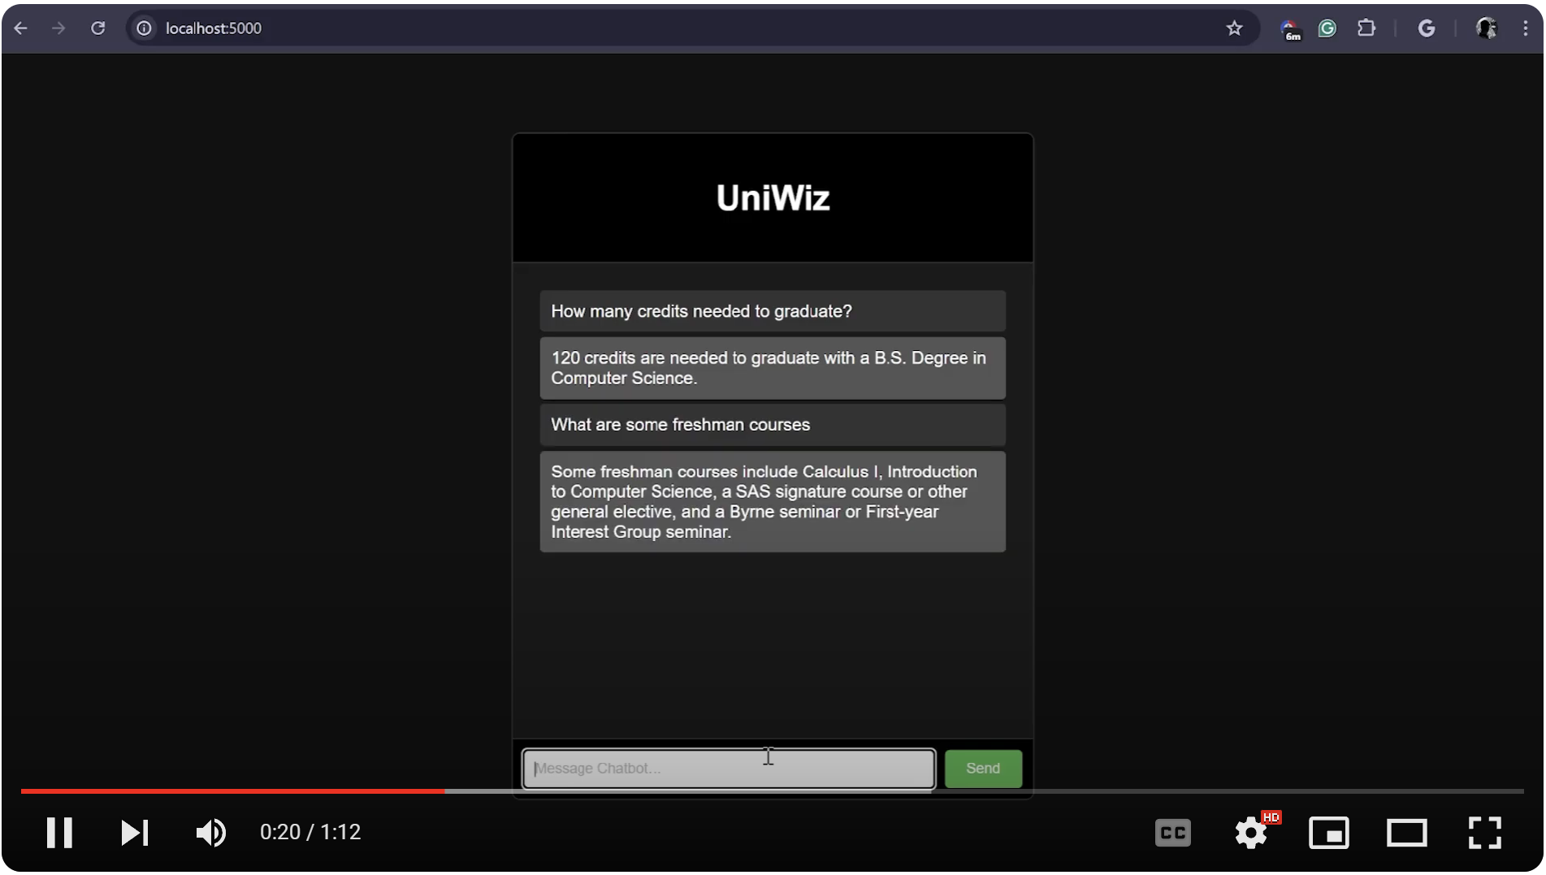Image resolution: width=1546 pixels, height=875 pixels.
Task: Click the Google G icon
Action: pos(1426,28)
